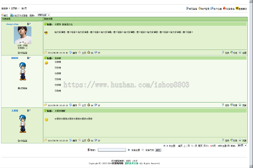Click the 首页 first-page pagination link
This screenshot has width=253, height=168.
(180, 146)
